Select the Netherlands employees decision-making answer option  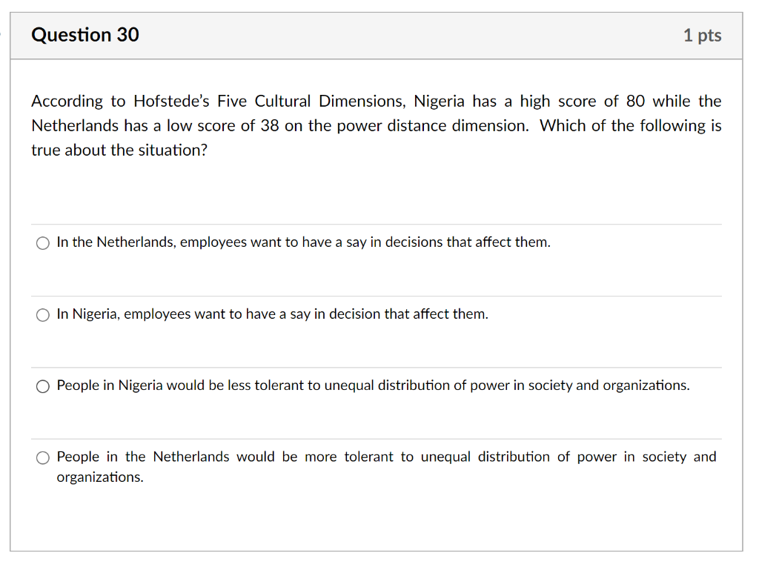(303, 242)
